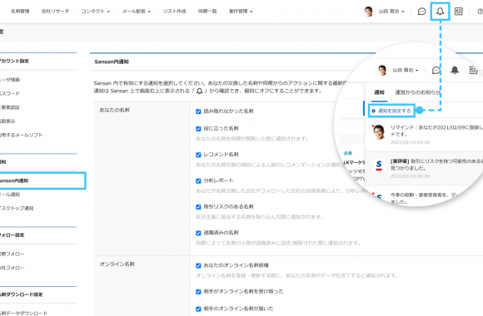Click the user avatar in the top bar

tap(368, 12)
